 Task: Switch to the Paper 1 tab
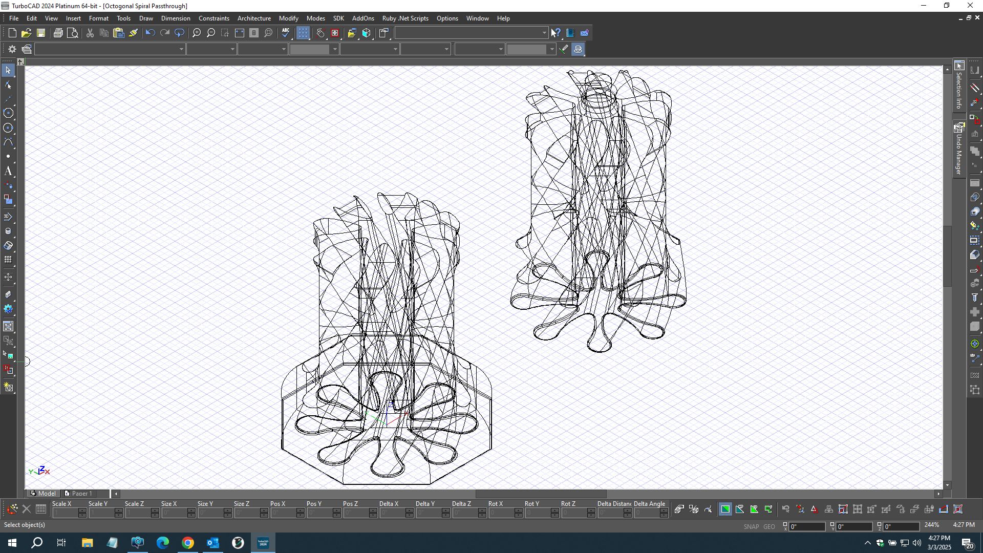(78, 494)
